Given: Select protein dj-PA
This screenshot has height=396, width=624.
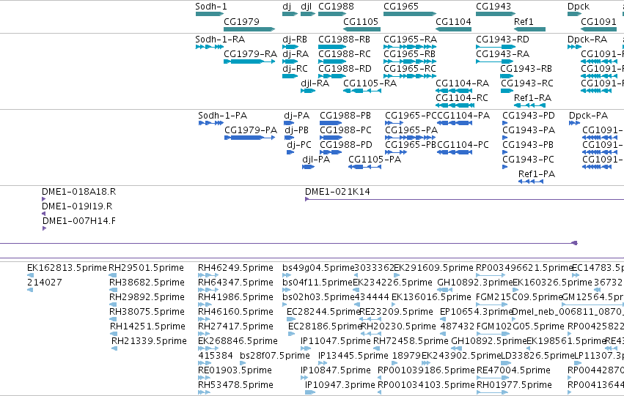Looking at the screenshot, I should click(x=289, y=123).
